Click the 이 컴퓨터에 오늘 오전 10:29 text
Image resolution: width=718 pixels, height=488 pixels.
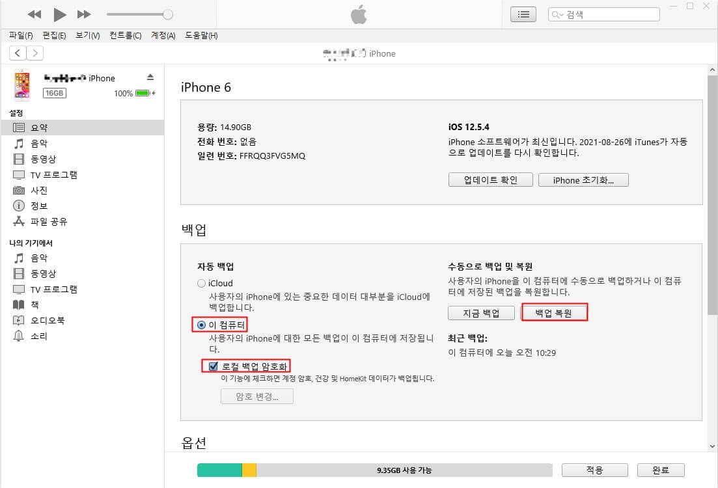502,353
